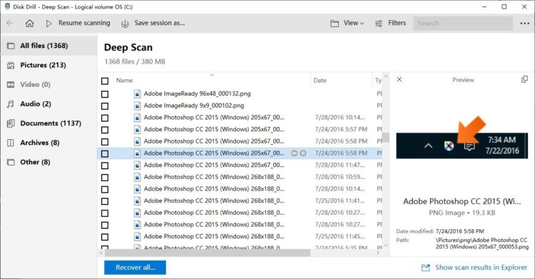
Task: Sort by the Date column header
Action: tap(320, 80)
